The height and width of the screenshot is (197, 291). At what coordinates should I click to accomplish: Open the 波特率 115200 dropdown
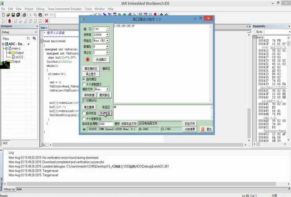107,34
